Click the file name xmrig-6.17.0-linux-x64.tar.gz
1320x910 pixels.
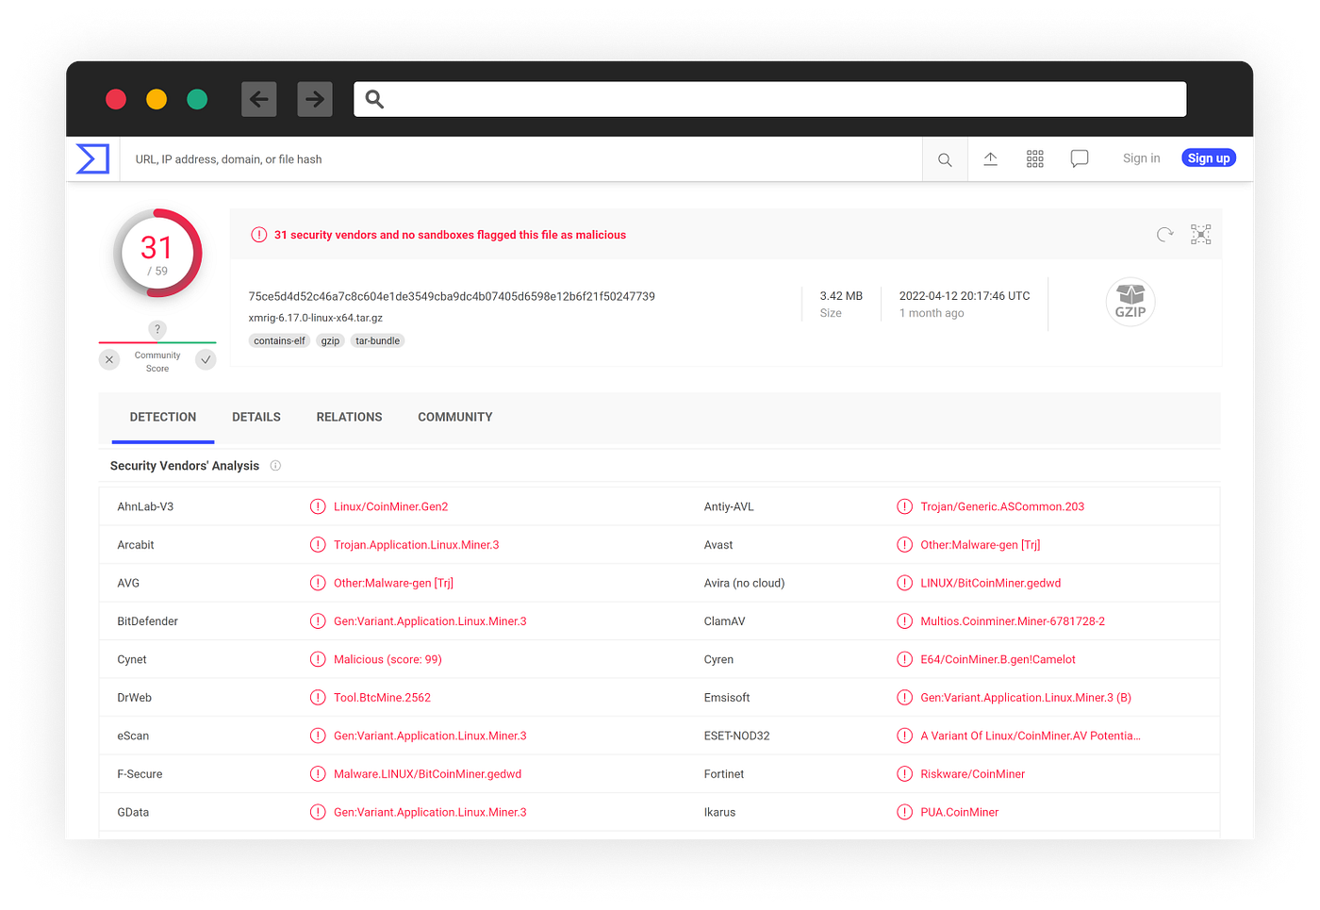(x=316, y=318)
